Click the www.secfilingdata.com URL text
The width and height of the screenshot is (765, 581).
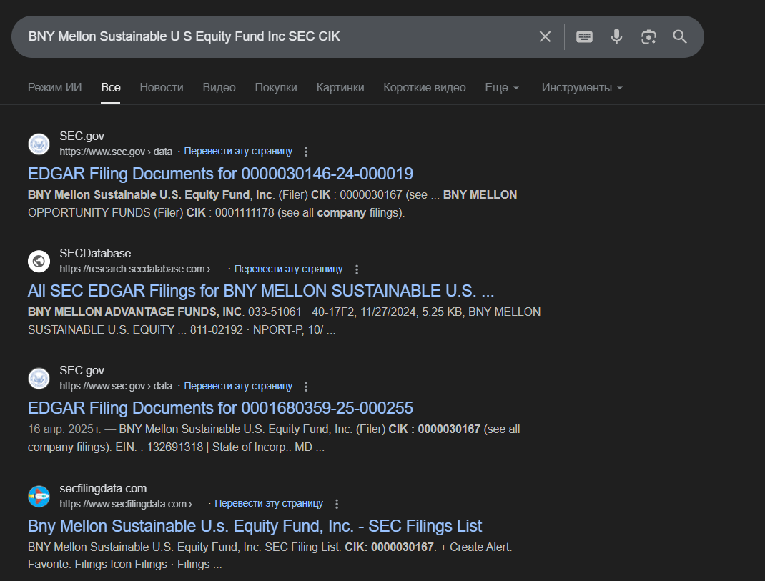[131, 504]
